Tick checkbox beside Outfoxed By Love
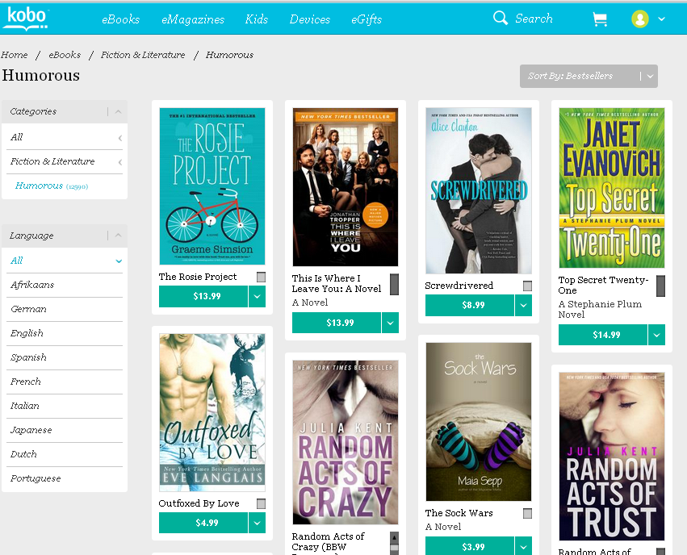This screenshot has width=687, height=555. pos(261,504)
